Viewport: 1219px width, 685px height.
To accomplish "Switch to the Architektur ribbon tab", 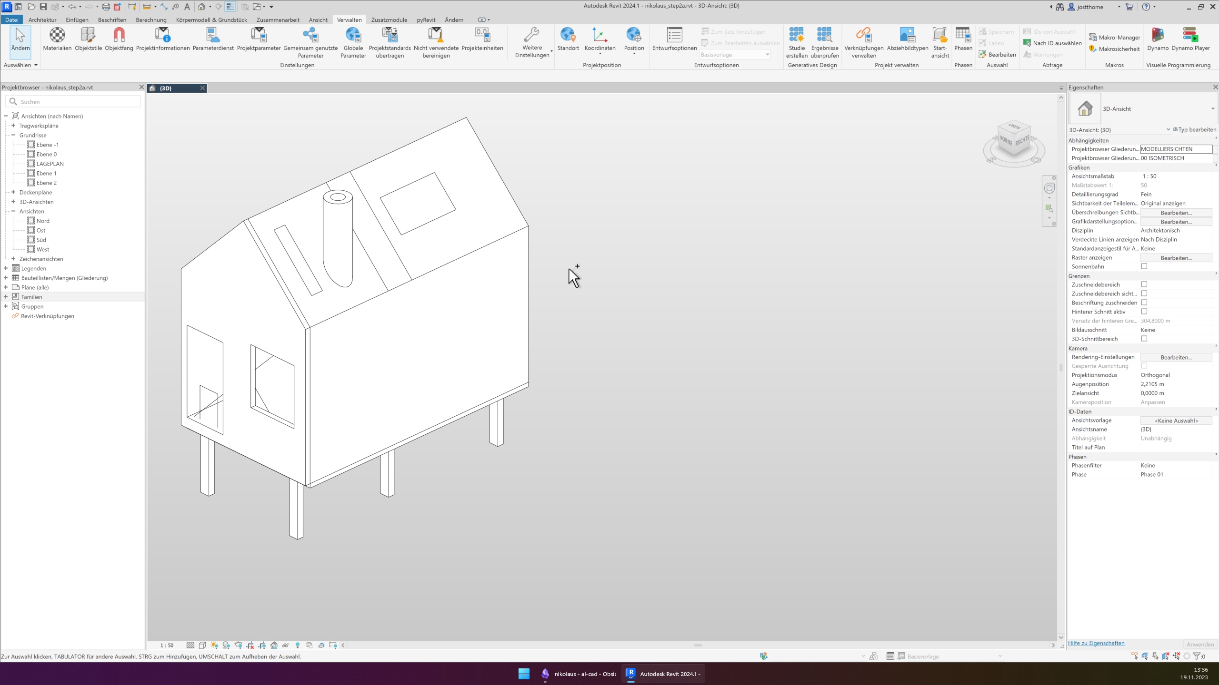I will (x=42, y=20).
